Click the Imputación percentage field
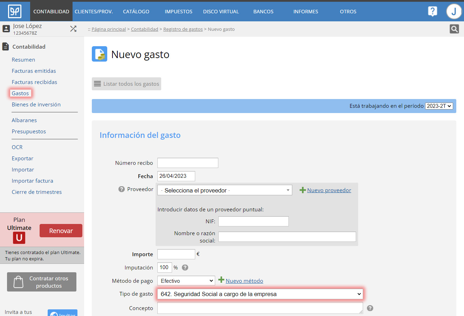The image size is (464, 316). coord(165,267)
